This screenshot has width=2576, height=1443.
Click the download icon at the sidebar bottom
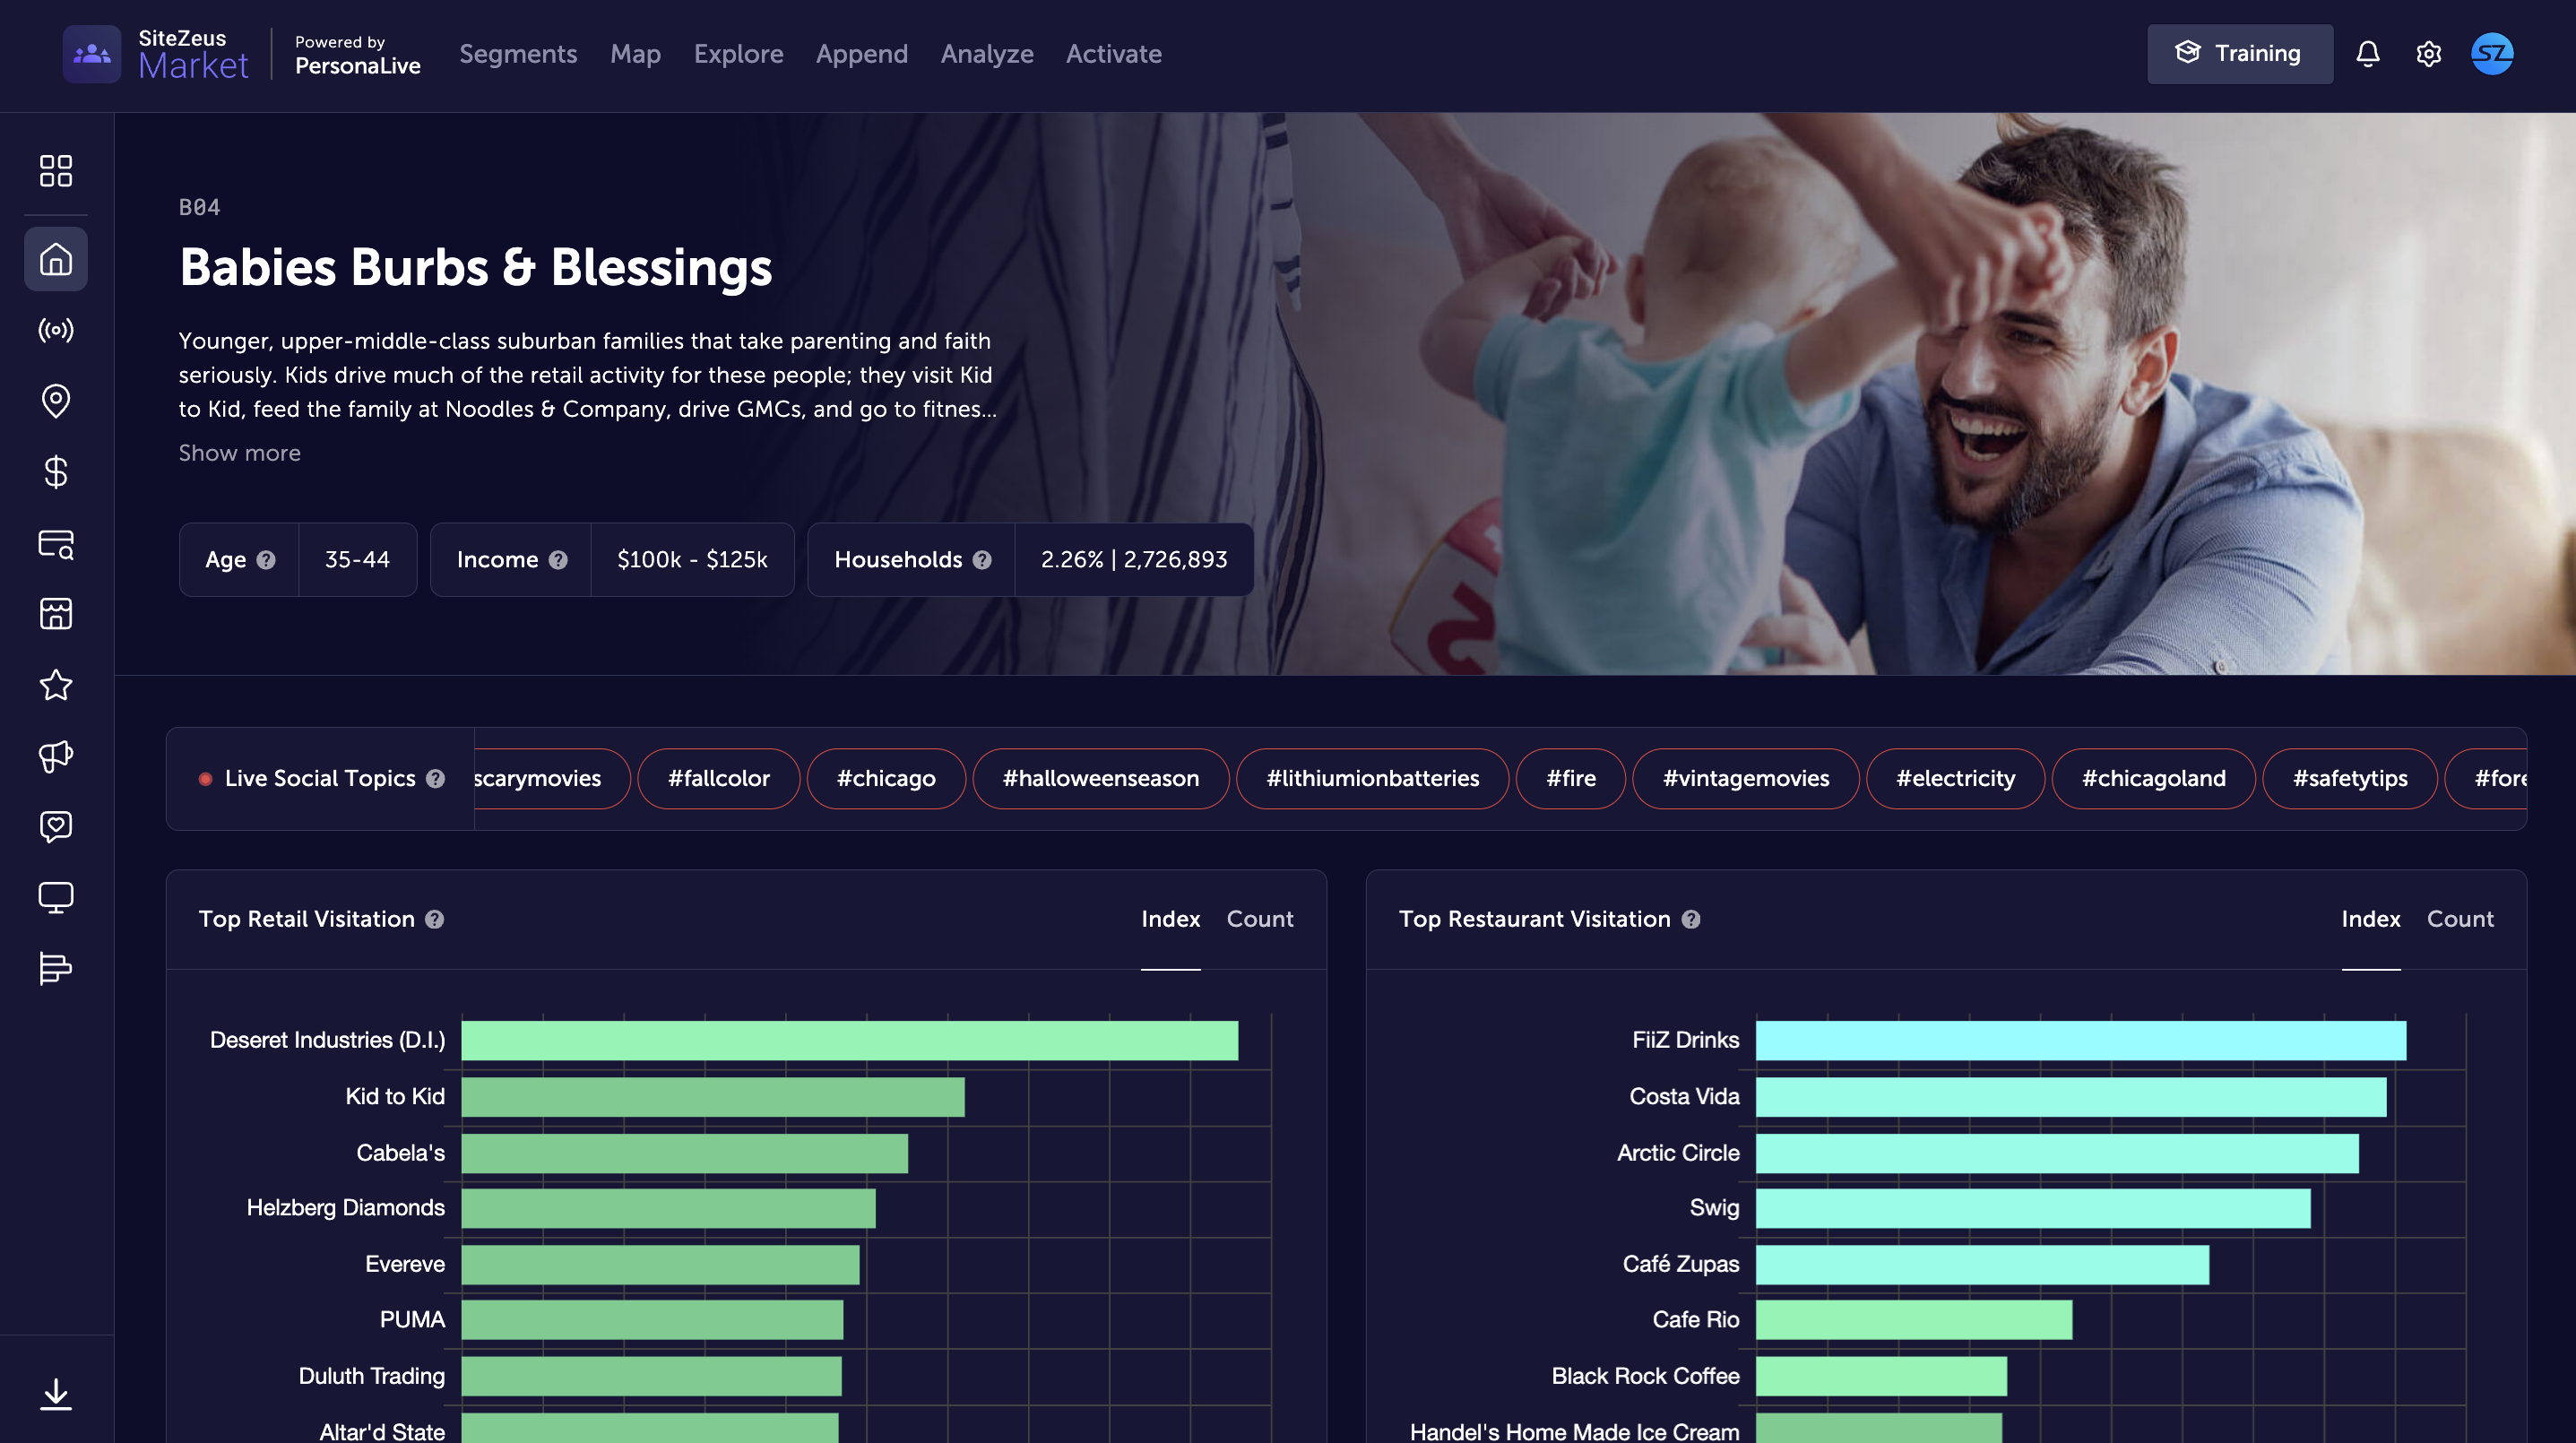click(56, 1393)
